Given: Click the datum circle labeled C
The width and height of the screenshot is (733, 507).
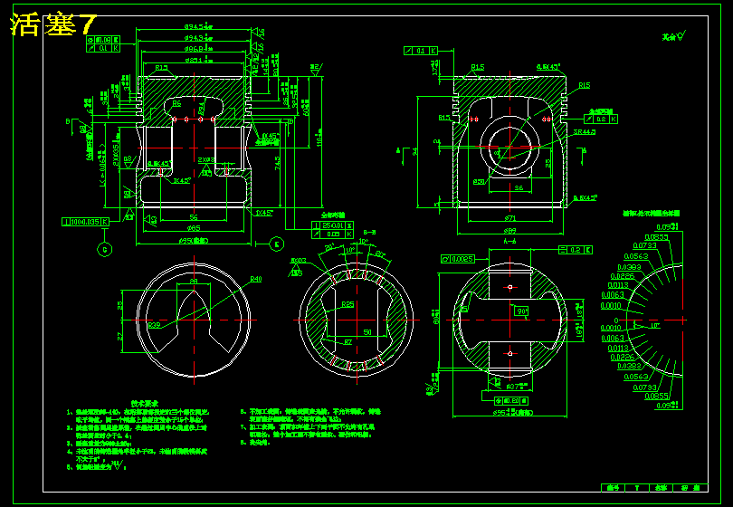Looking at the screenshot, I should point(105,250).
